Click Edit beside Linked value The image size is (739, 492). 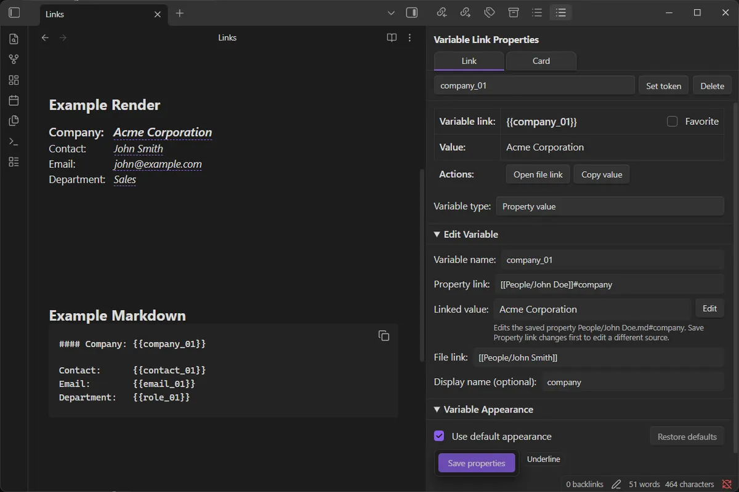point(709,309)
